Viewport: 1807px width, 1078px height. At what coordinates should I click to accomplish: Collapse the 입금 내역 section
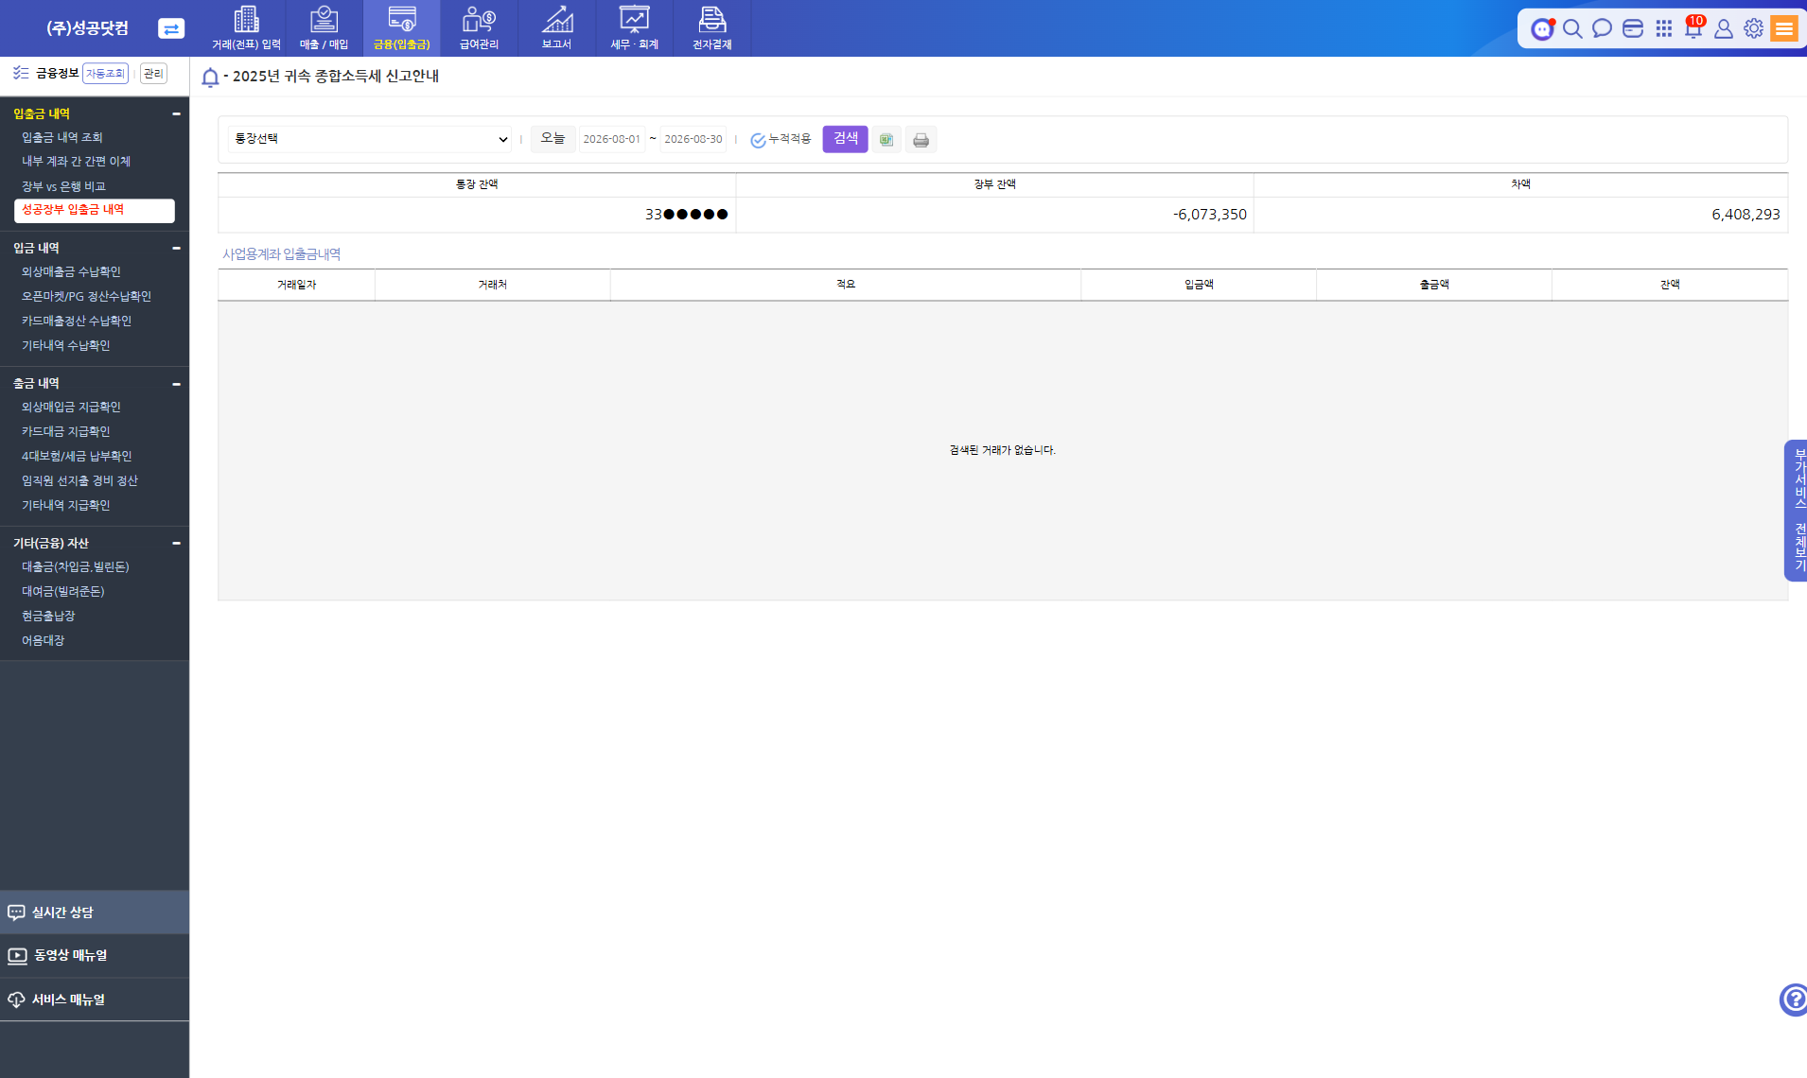click(x=176, y=248)
